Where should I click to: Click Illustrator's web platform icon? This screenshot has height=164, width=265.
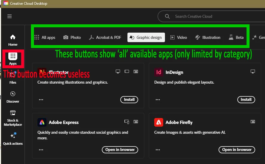pos(136,71)
